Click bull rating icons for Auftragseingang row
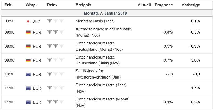Image resolution: width=214 pixels, height=110 pixels. pos(55,32)
